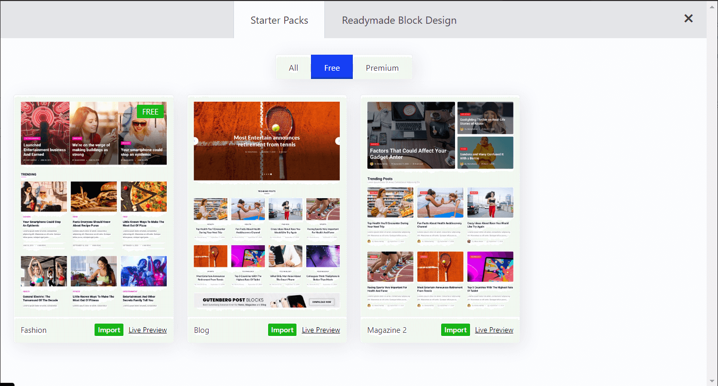Import the Fashion starter pack

[109, 330]
